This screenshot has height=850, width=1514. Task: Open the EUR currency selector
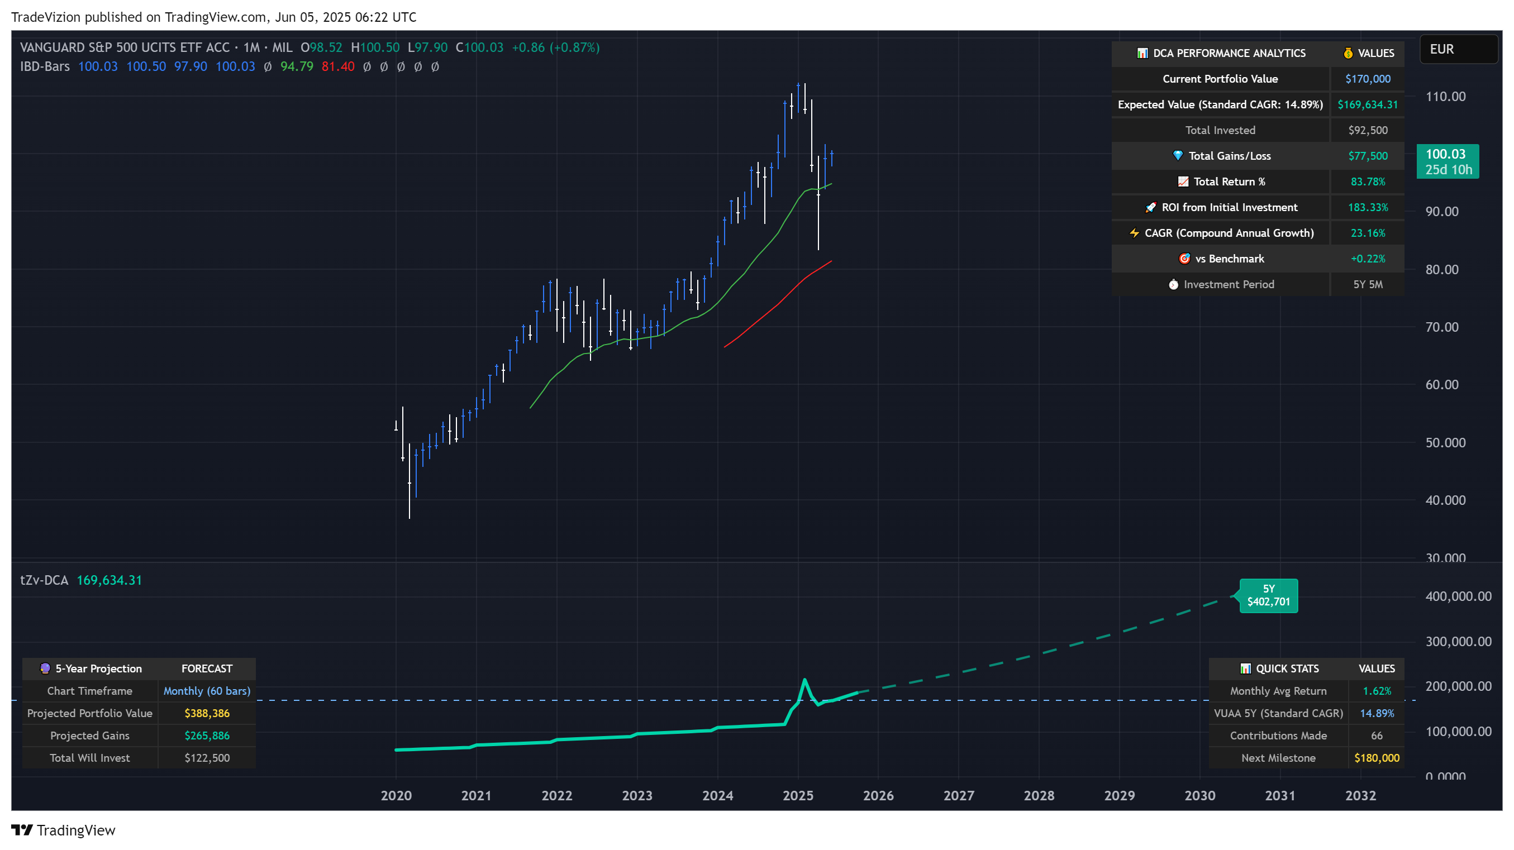coord(1458,49)
